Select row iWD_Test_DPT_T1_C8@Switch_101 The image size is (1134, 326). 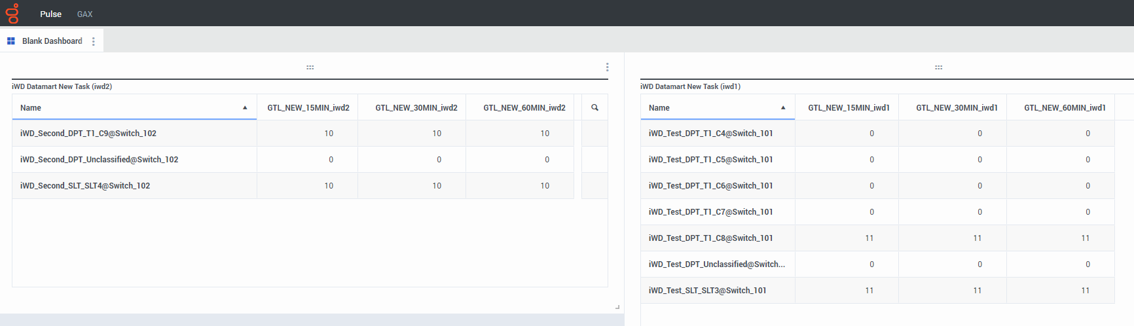pyautogui.click(x=710, y=238)
